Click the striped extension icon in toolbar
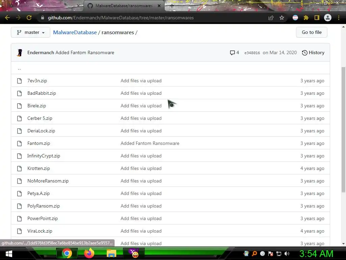The height and width of the screenshot is (260, 346). pos(295,18)
